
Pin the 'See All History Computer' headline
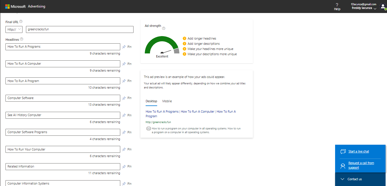coord(127,115)
